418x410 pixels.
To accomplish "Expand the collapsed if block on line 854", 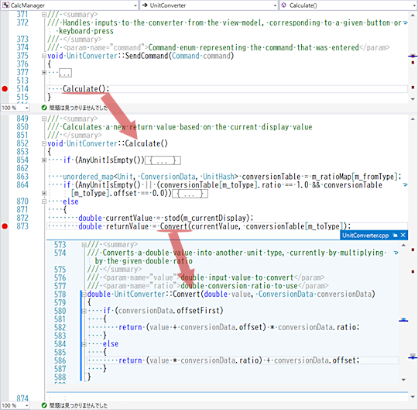I will [44, 160].
